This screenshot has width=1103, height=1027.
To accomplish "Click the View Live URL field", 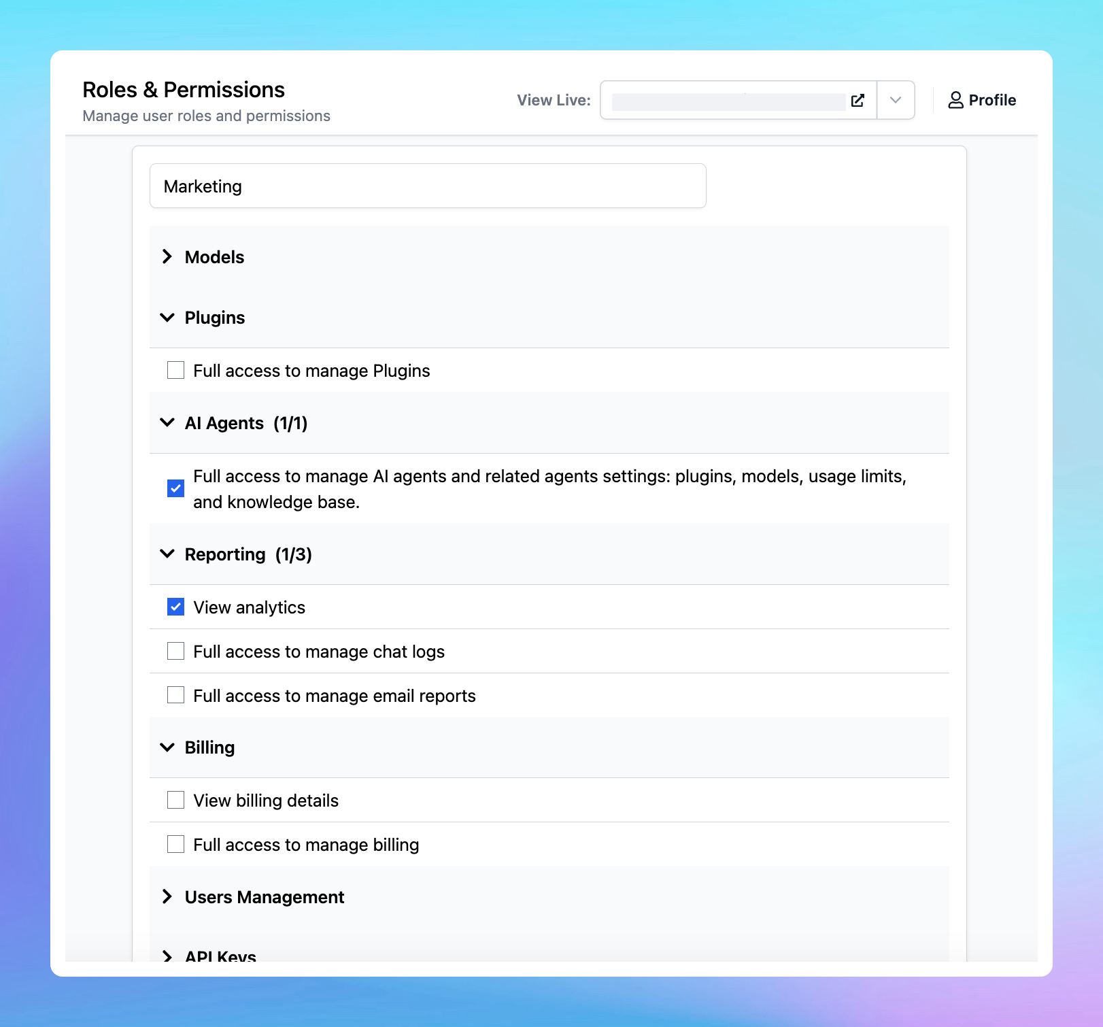I will (728, 101).
